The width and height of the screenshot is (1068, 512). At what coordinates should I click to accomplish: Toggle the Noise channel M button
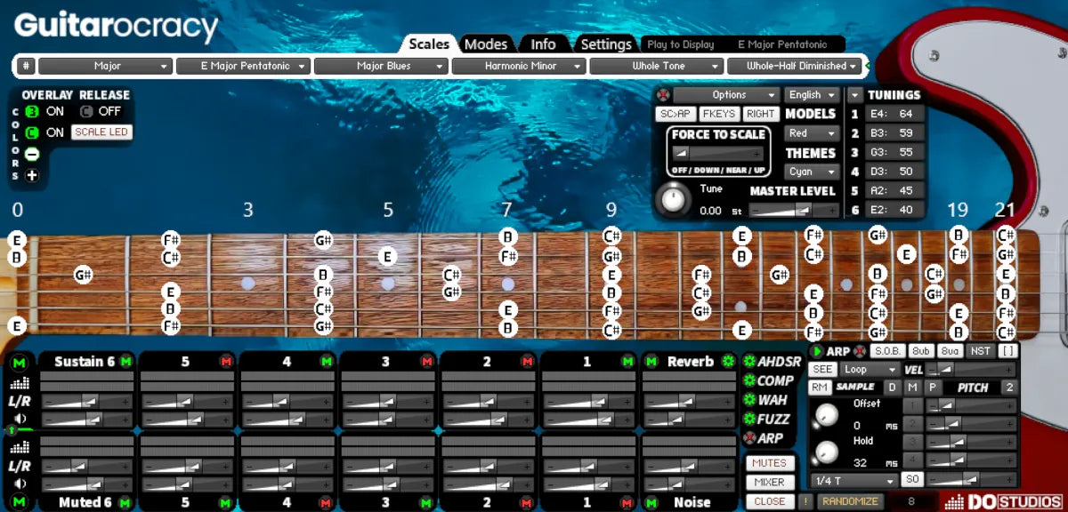pos(651,502)
